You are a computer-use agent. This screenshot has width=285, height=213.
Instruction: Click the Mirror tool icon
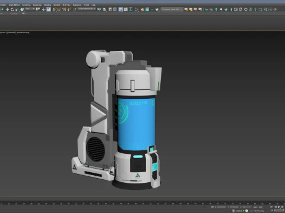coord(99,9)
